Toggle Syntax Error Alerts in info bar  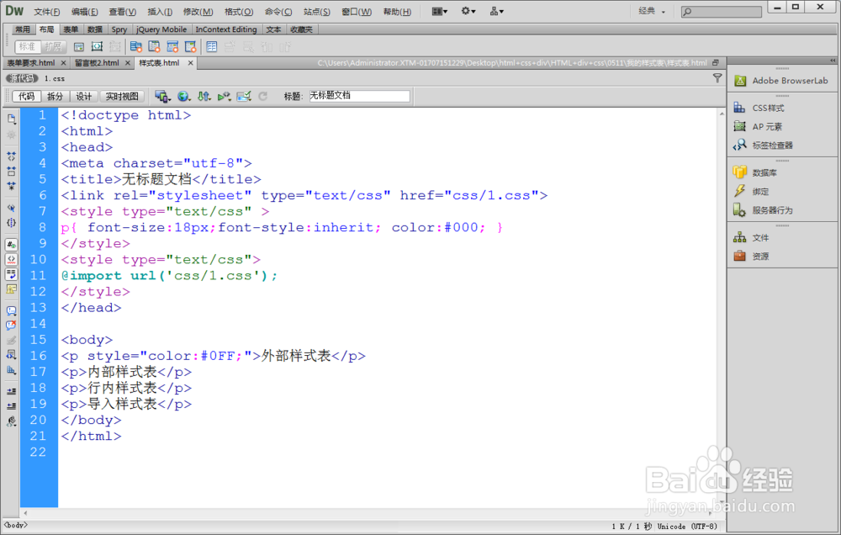pos(11,289)
